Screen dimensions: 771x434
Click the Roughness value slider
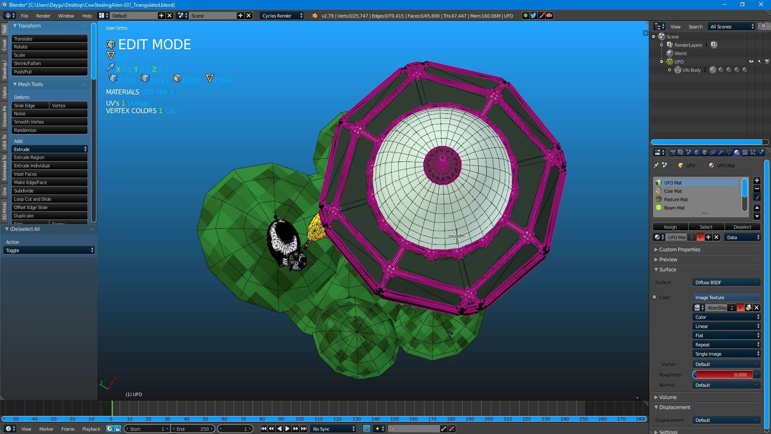tap(723, 375)
